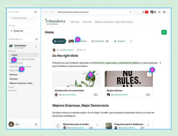Screen dimensions: 178x136
Task: Open sidebar settings gear next to Cio
Action: (x=36, y=124)
